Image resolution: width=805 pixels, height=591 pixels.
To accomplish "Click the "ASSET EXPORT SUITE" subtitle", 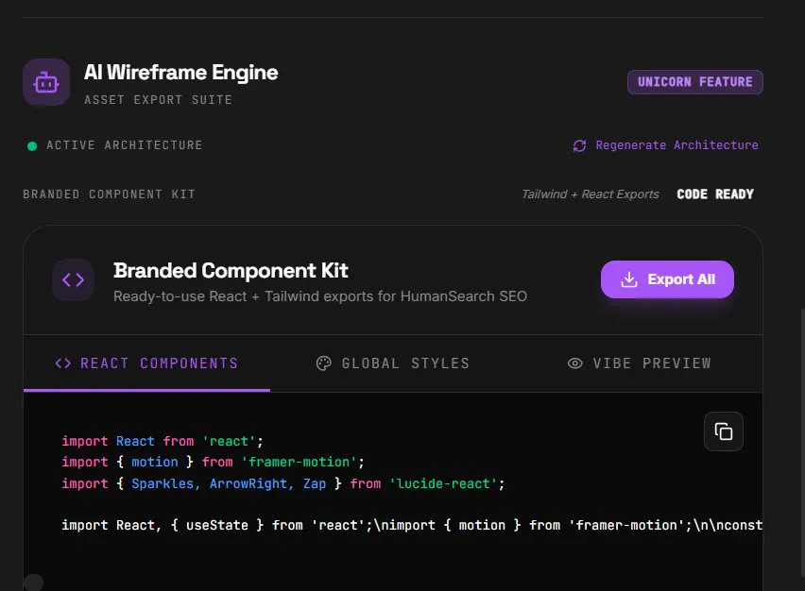I will (158, 100).
